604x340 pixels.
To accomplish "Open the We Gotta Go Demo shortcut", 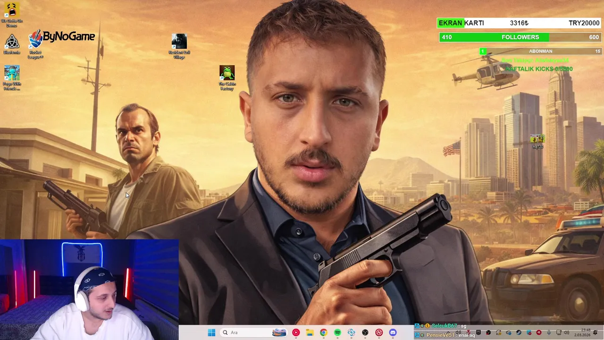I will coord(12,15).
